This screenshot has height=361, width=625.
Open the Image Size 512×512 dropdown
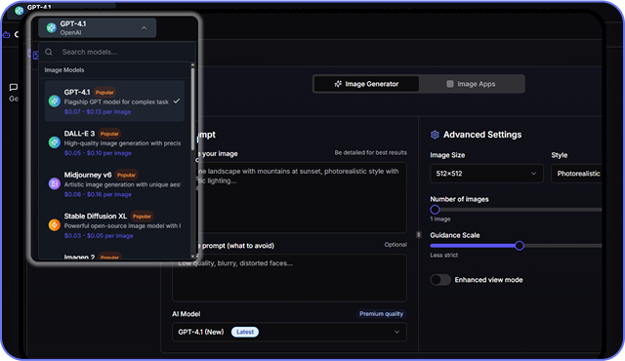tap(486, 174)
